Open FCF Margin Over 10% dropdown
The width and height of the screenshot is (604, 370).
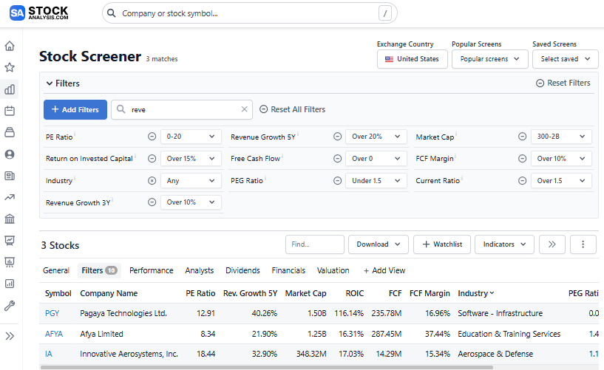(x=561, y=159)
